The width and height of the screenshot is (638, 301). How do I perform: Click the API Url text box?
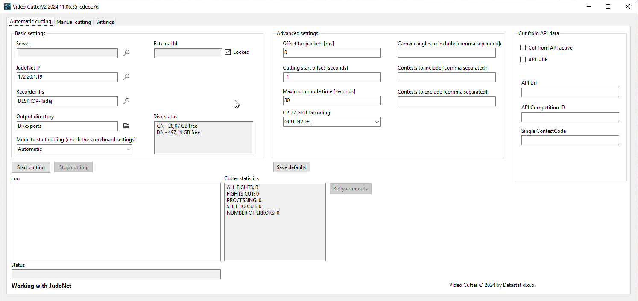point(570,93)
